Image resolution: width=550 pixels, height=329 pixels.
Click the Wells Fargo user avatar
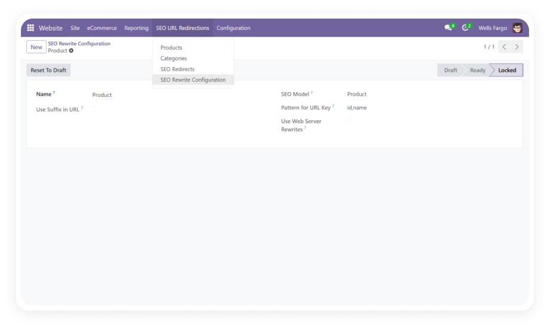(x=517, y=28)
